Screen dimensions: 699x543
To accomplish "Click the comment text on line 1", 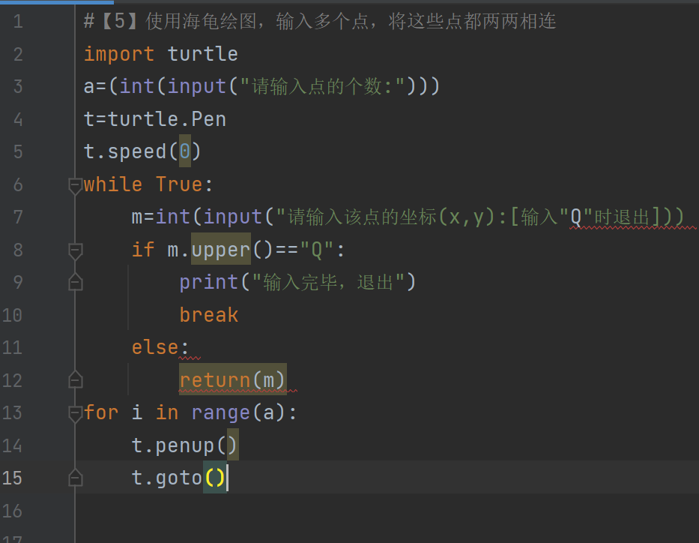I will click(x=320, y=22).
